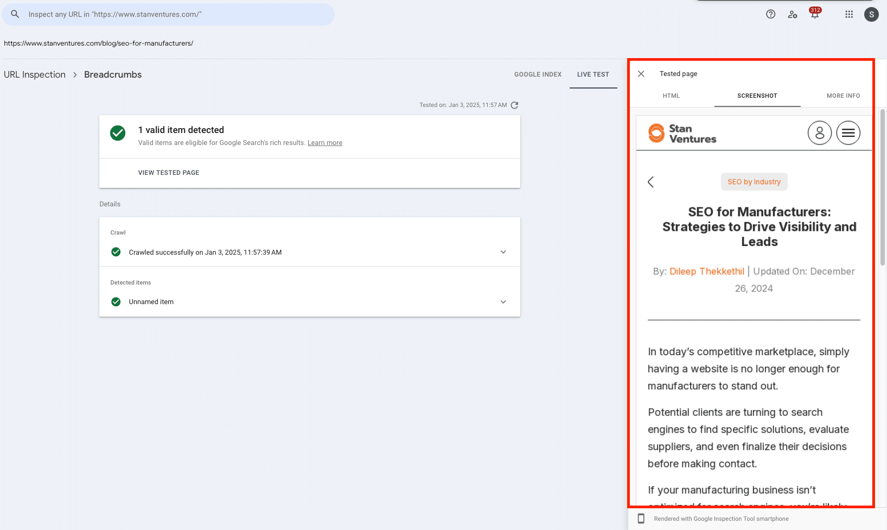Expand the Crawled successfully row
Image resolution: width=887 pixels, height=530 pixels.
point(503,252)
